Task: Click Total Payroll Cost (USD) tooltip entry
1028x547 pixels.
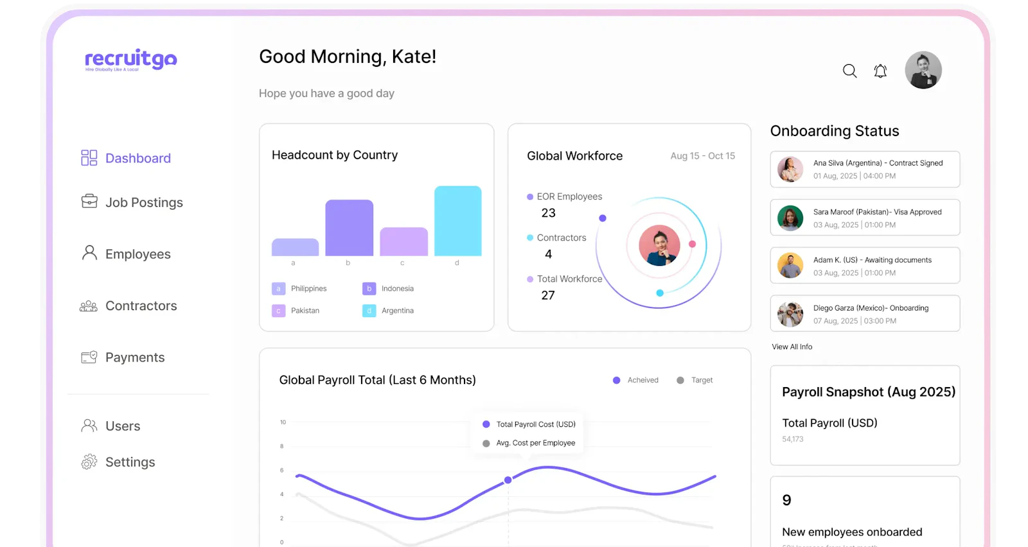Action: 529,424
